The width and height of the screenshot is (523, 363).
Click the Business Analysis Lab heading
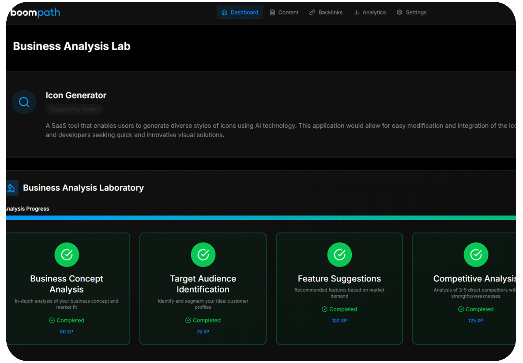tap(71, 46)
